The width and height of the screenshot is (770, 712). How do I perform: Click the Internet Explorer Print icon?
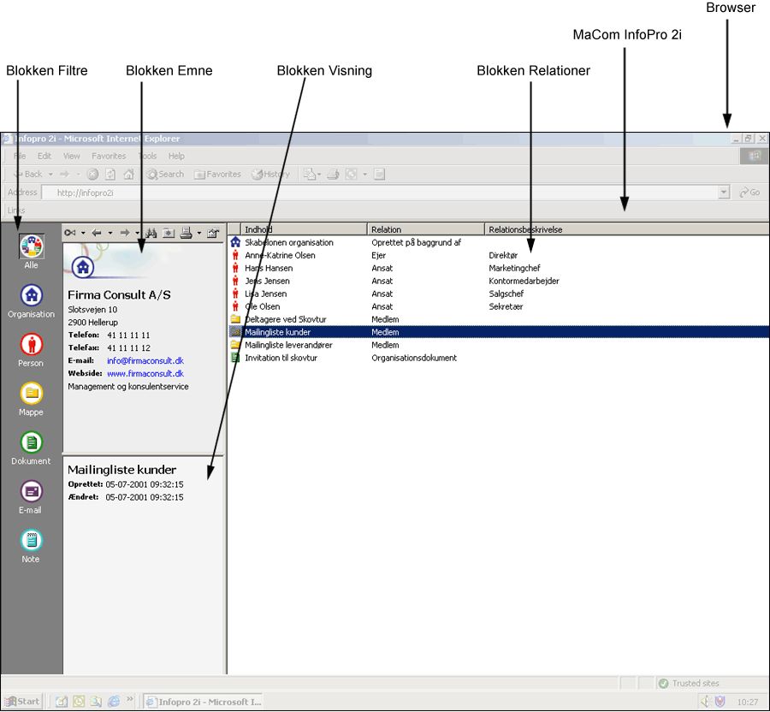pos(333,174)
